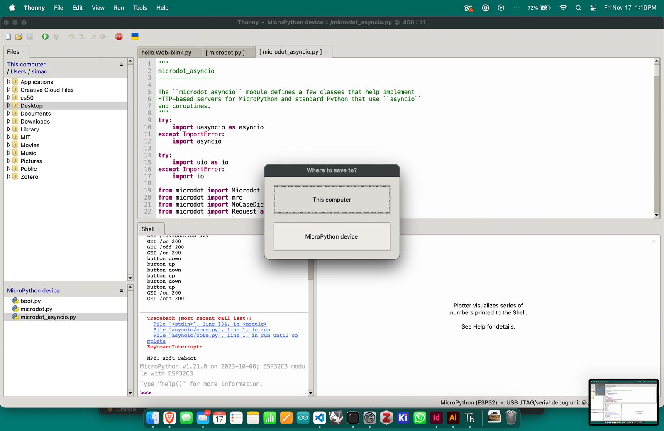Open Wi-Fi status menu
Viewport: 664px width, 431px height.
pos(563,8)
